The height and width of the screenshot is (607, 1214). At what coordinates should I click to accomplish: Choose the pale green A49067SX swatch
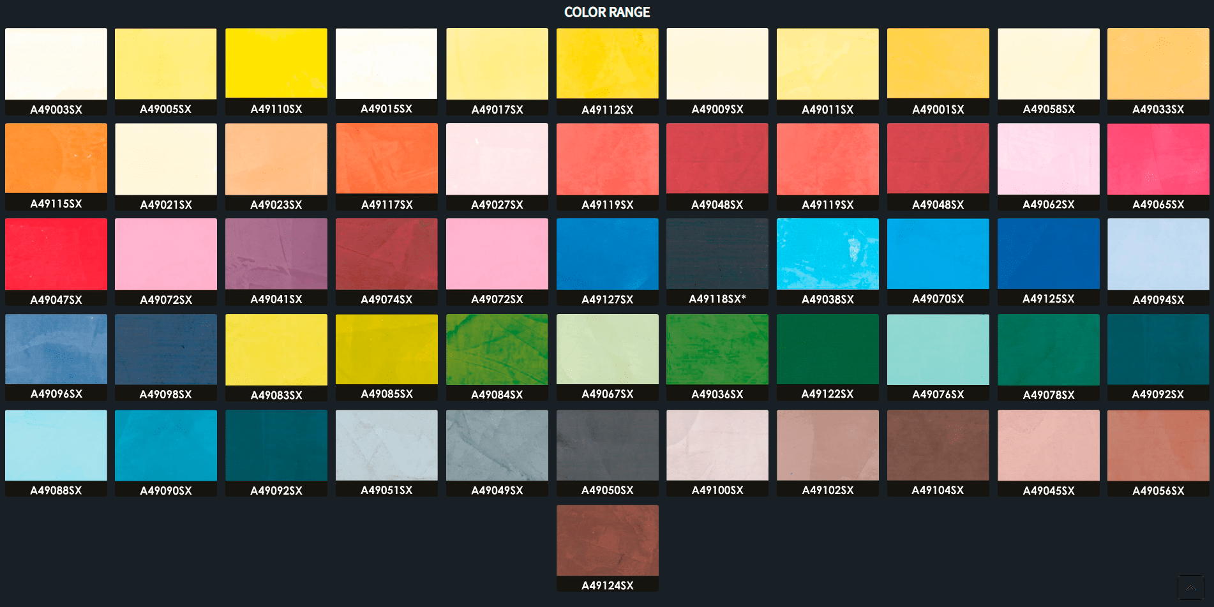[x=607, y=349]
